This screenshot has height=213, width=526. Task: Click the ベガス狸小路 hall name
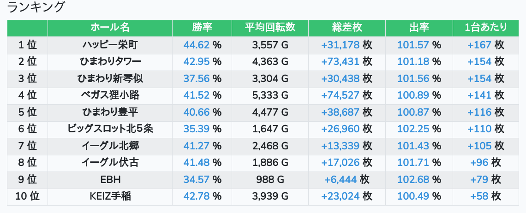(110, 95)
